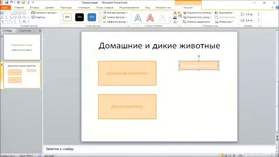Image resolution: width=279 pixels, height=157 pixels.
Task: Open Изменить фигуру dropdown
Action: point(44,13)
